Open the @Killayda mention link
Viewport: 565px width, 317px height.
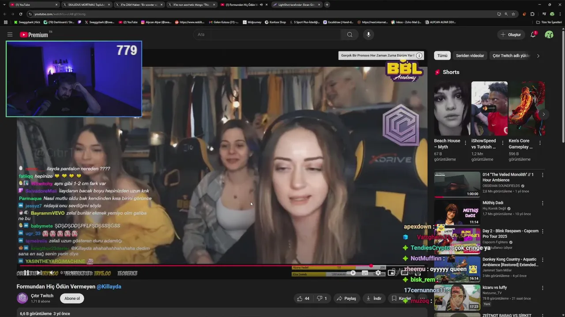point(109,287)
